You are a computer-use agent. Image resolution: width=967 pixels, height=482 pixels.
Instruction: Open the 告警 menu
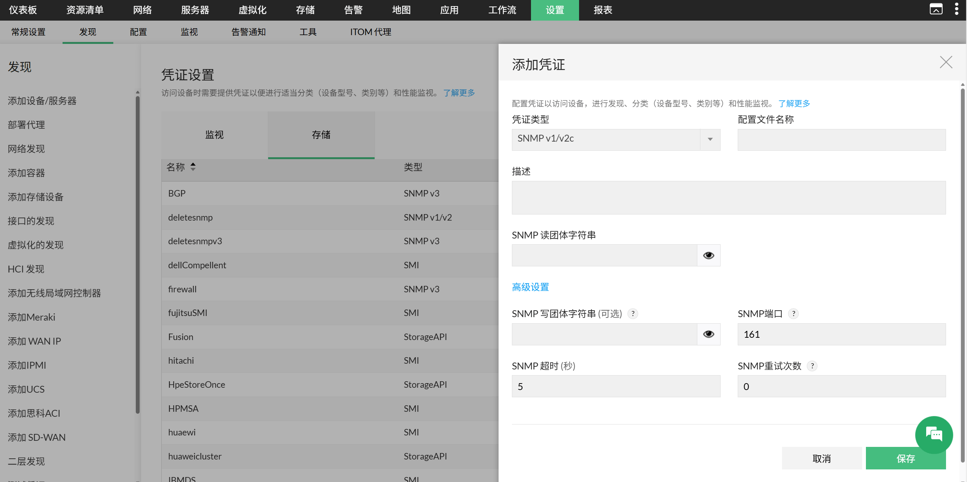pos(353,10)
